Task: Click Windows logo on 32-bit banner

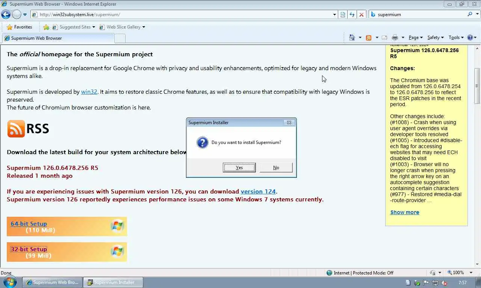Action: point(117,252)
